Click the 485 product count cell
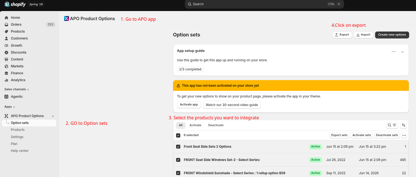The image size is (416, 177). pos(403,160)
